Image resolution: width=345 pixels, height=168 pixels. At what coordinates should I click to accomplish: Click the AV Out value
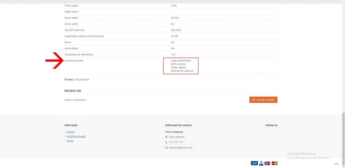pyautogui.click(x=175, y=18)
